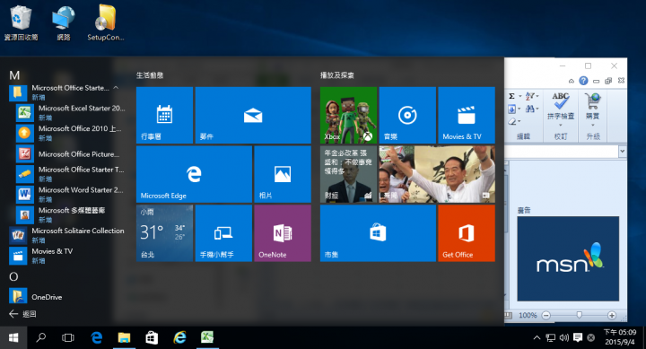Open the 財經 finance news tile
The width and height of the screenshot is (646, 349).
[x=348, y=174]
